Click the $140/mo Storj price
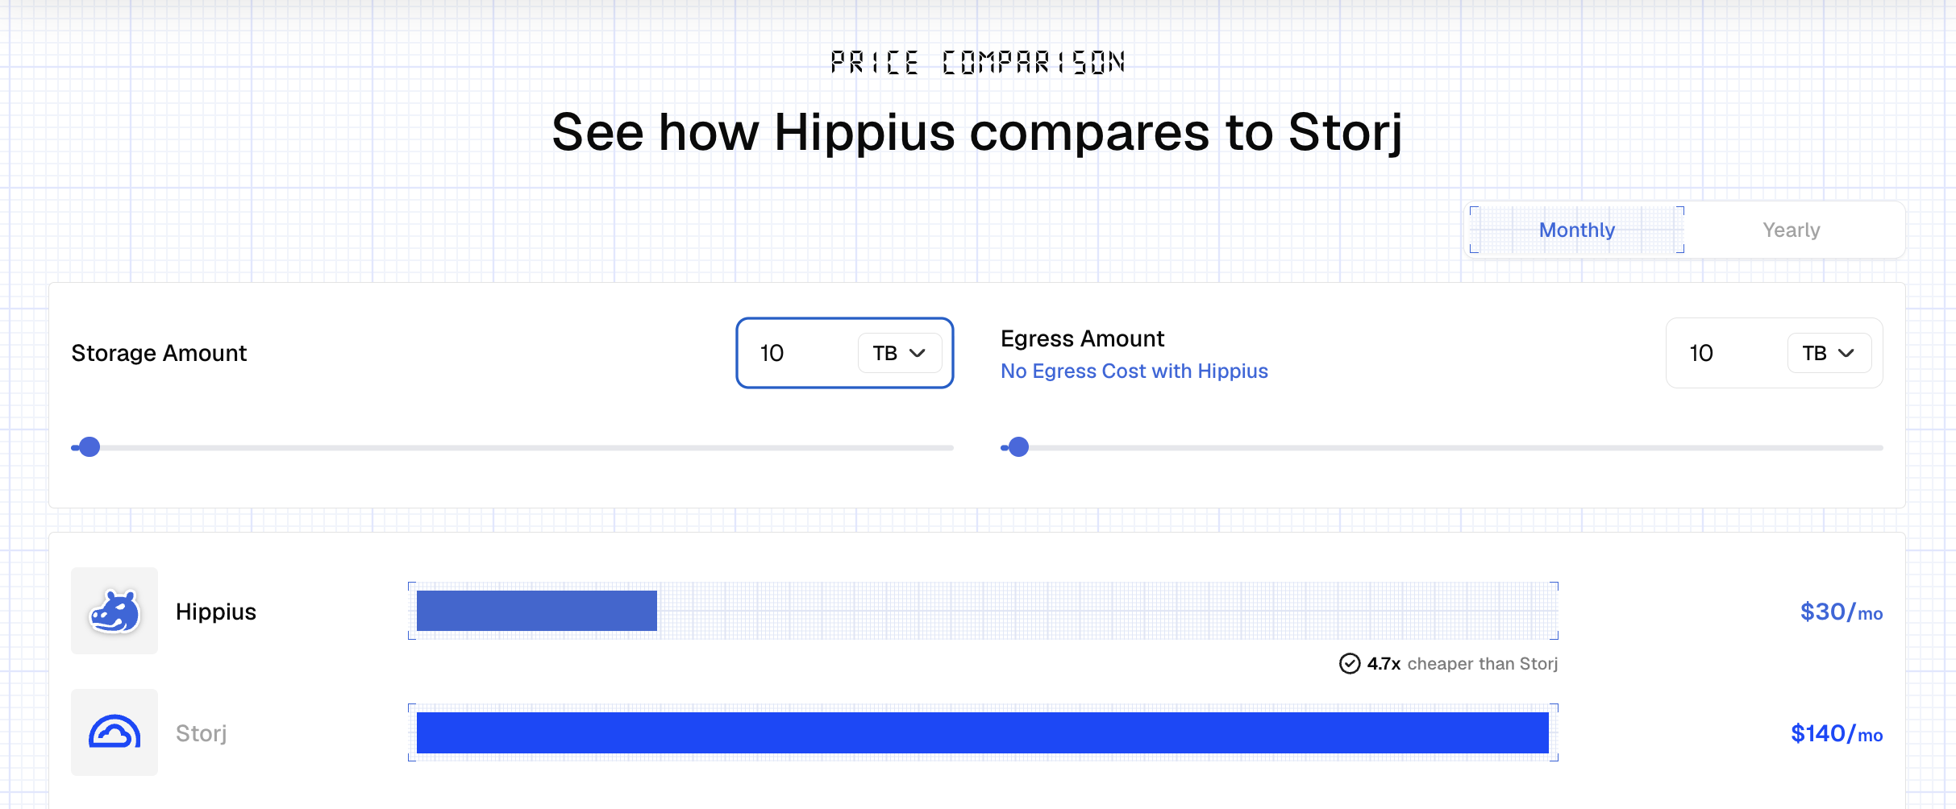Viewport: 1956px width, 809px height. click(1837, 734)
